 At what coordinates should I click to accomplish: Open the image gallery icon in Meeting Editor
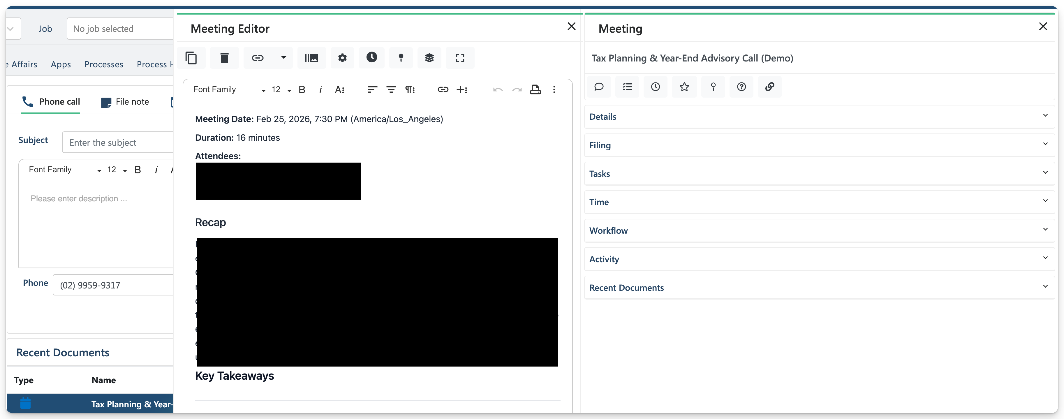[x=311, y=58]
